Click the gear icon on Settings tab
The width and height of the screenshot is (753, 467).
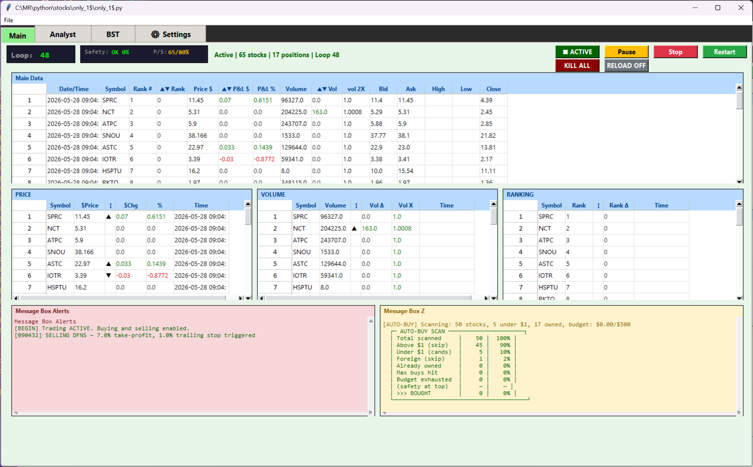click(x=155, y=34)
